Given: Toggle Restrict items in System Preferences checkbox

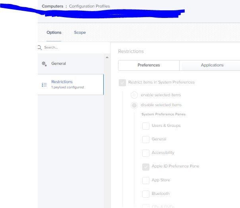Looking at the screenshot, I should [x=122, y=83].
